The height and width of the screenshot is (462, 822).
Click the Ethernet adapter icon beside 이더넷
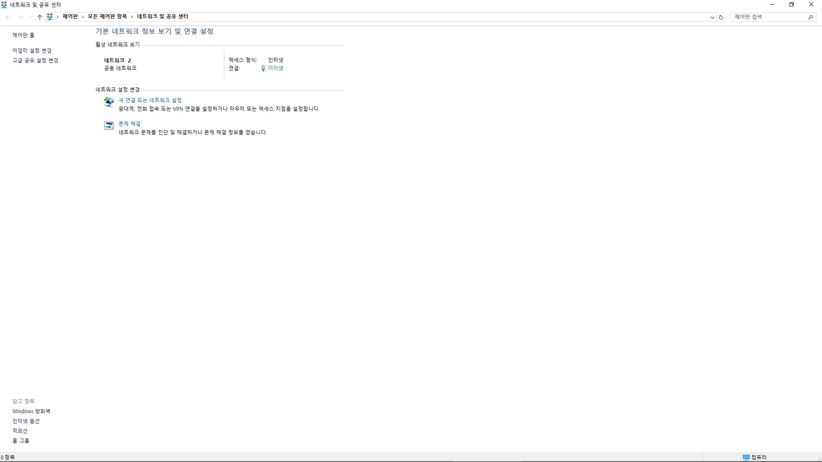coord(263,68)
